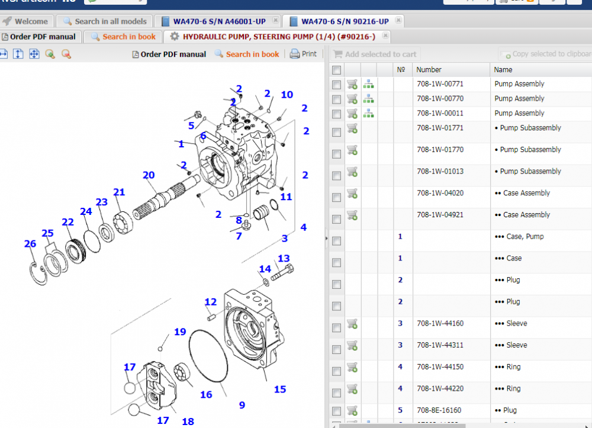The image size is (592, 428).
Task: Click the parts table horizontal scrollbar
Action: click(414, 424)
